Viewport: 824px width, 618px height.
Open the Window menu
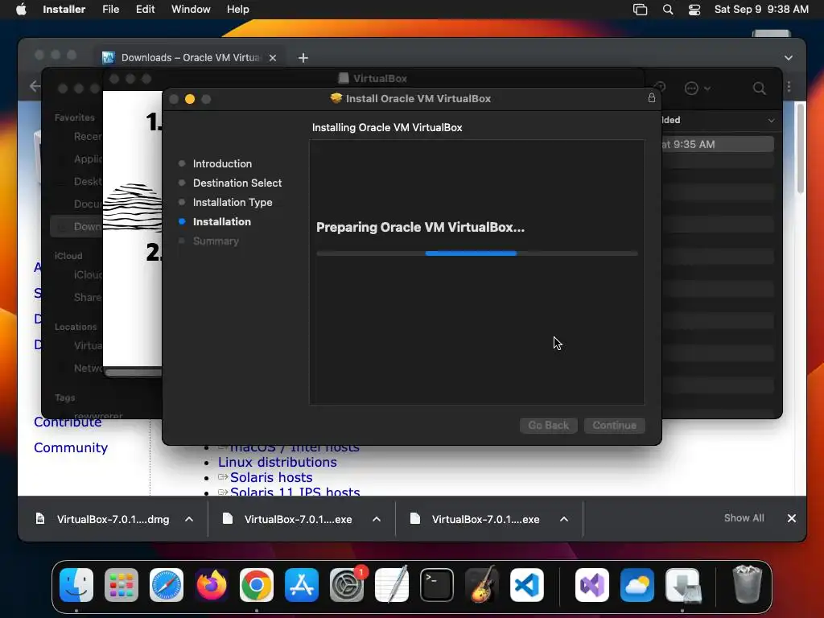tap(191, 10)
